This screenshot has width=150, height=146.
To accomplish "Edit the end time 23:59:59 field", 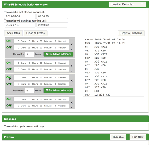I will pyautogui.click(x=52, y=25).
